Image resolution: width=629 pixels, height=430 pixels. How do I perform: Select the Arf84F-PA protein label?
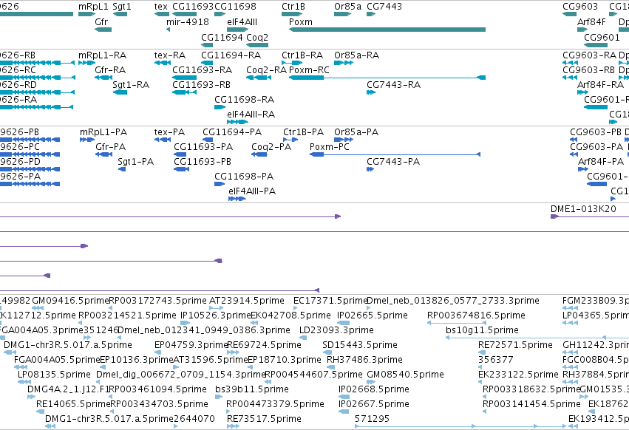tap(600, 162)
